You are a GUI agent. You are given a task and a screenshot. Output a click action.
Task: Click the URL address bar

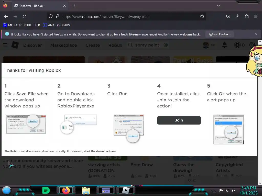tap(127, 17)
